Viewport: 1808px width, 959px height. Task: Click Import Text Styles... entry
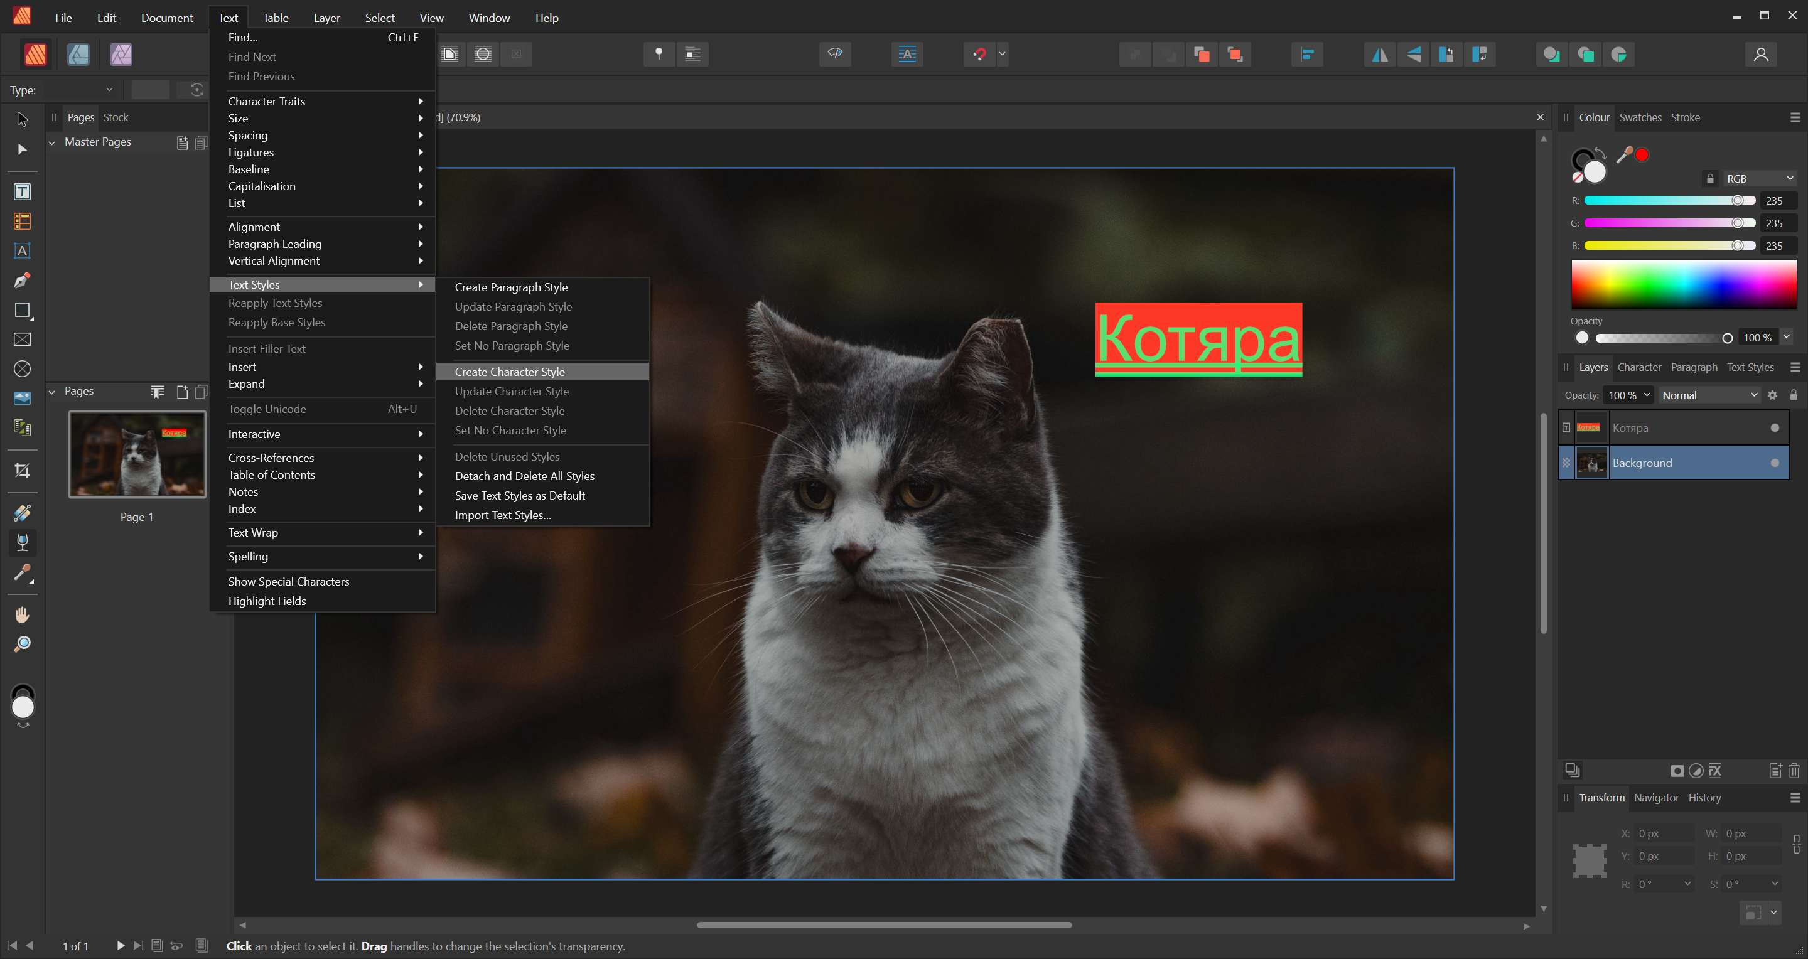click(502, 515)
